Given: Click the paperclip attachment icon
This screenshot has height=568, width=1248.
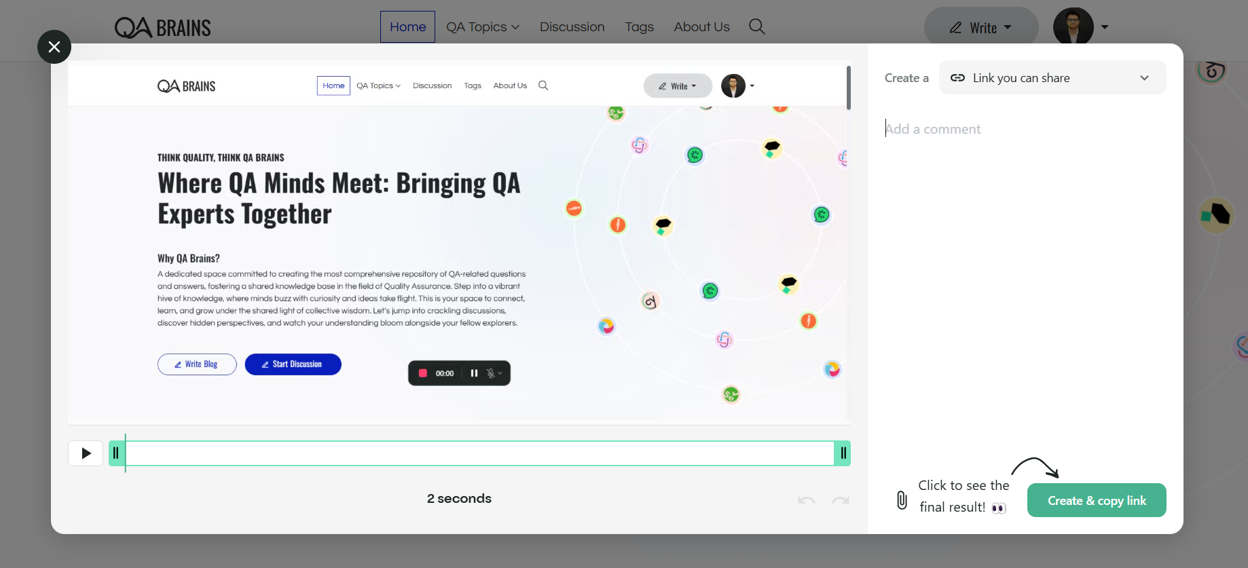Looking at the screenshot, I should [902, 500].
